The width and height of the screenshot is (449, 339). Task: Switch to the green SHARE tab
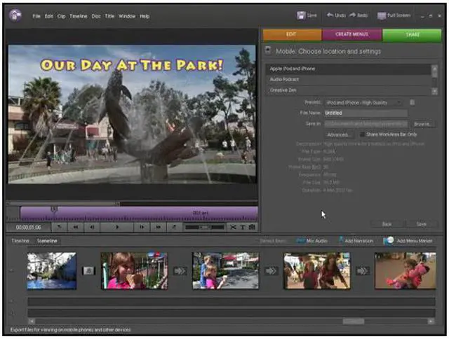412,34
